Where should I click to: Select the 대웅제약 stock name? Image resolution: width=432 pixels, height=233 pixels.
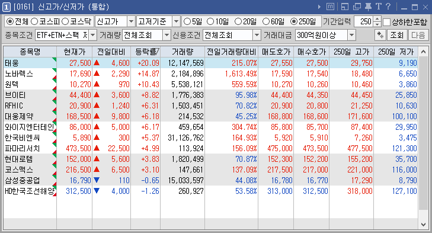(19, 116)
